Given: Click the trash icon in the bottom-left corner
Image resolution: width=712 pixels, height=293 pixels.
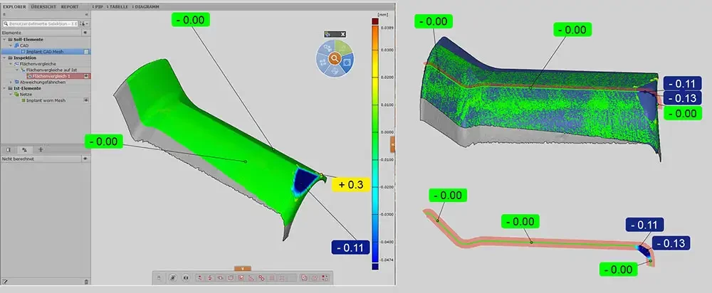Looking at the screenshot, I should 86,282.
